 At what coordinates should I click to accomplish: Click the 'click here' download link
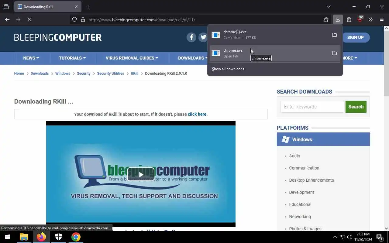[x=197, y=114]
